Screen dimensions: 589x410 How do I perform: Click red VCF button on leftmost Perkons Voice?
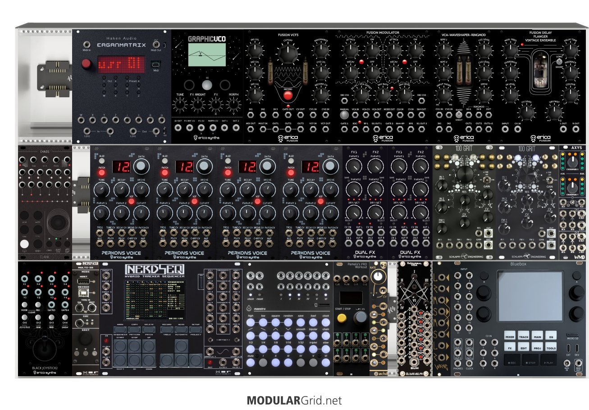(131, 202)
